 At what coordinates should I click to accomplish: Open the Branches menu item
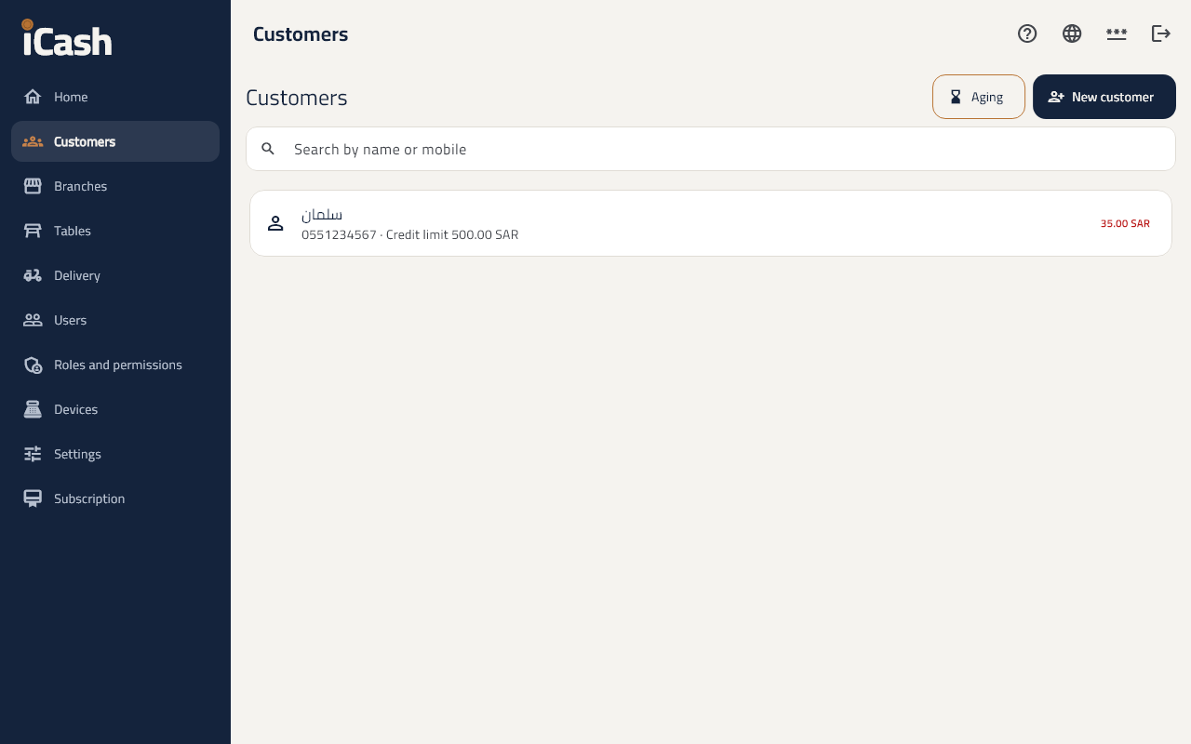click(x=115, y=186)
